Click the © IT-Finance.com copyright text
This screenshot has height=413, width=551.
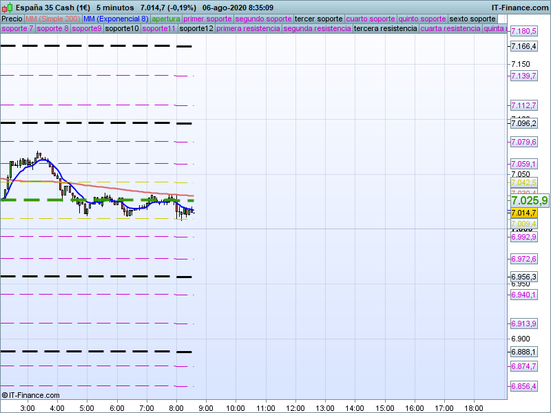click(x=31, y=395)
